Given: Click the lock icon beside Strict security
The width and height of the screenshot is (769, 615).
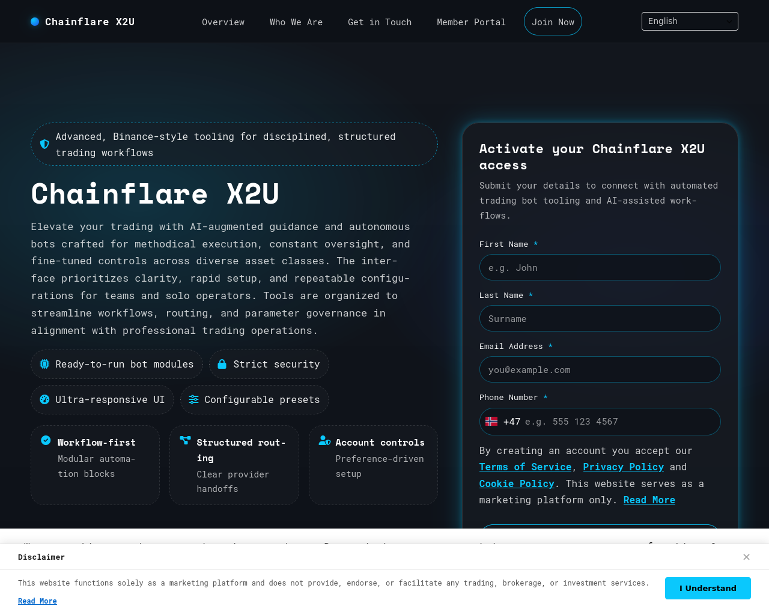Looking at the screenshot, I should pyautogui.click(x=222, y=364).
